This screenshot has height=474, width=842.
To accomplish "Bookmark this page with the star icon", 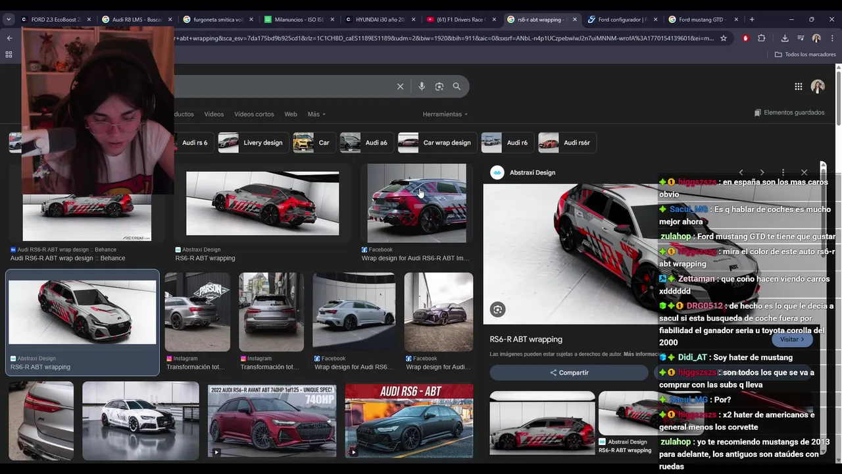I will [724, 38].
